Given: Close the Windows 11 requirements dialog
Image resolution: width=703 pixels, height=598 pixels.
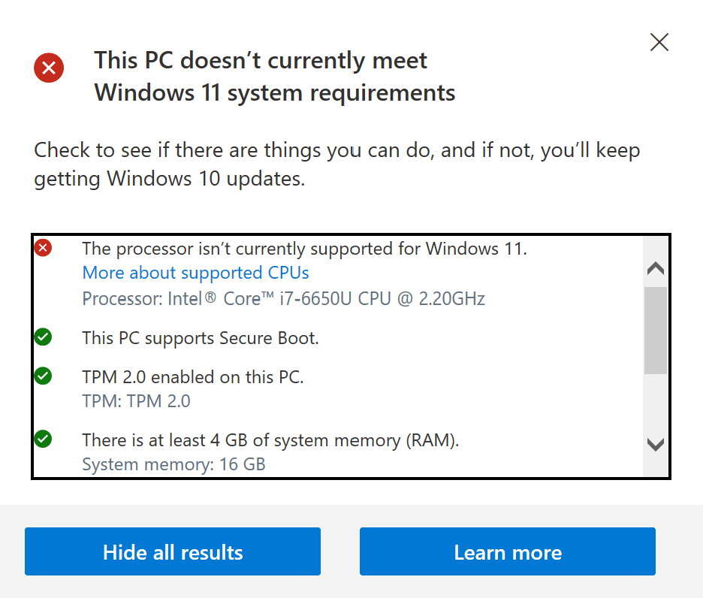Looking at the screenshot, I should point(659,42).
